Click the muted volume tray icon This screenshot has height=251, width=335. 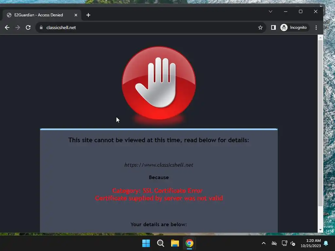point(293,243)
